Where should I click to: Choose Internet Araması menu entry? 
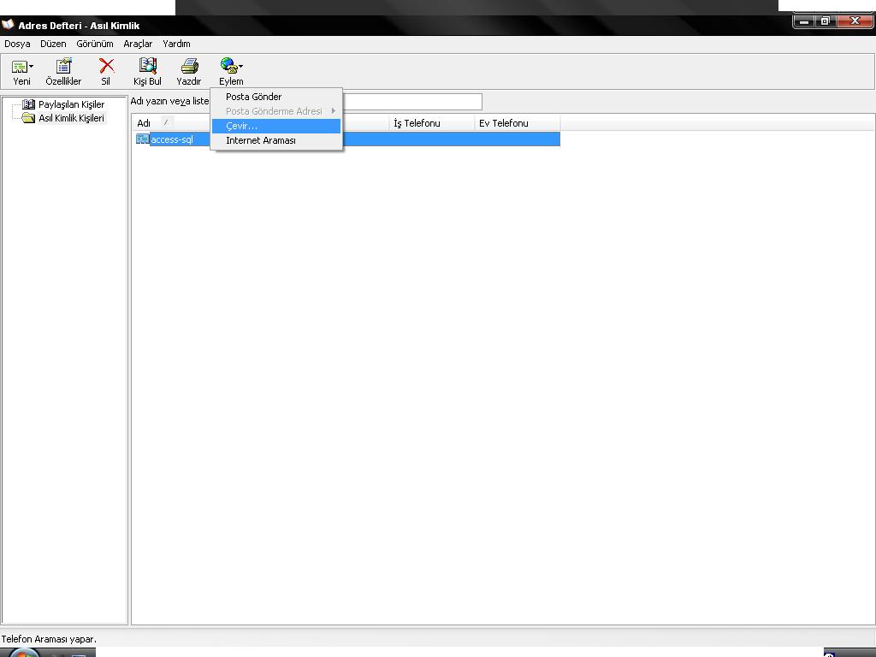click(261, 140)
